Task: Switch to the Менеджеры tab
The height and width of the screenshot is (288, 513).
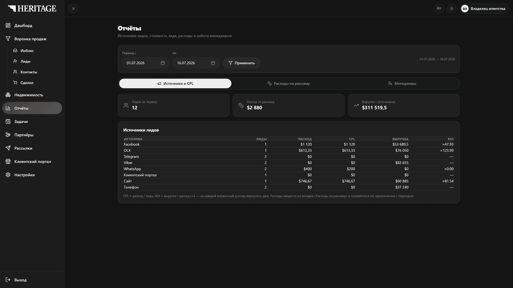Action: pyautogui.click(x=402, y=83)
